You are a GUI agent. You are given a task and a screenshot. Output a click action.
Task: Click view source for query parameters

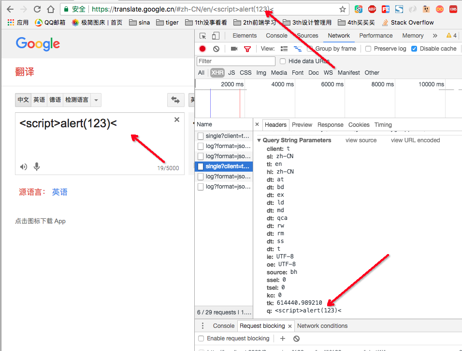click(x=361, y=140)
